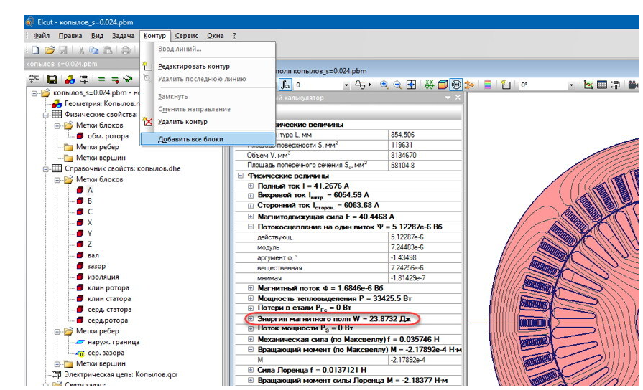Viewport: 643px width, 390px height.
Task: Select Добавить все блоки menu entry
Action: [190, 138]
